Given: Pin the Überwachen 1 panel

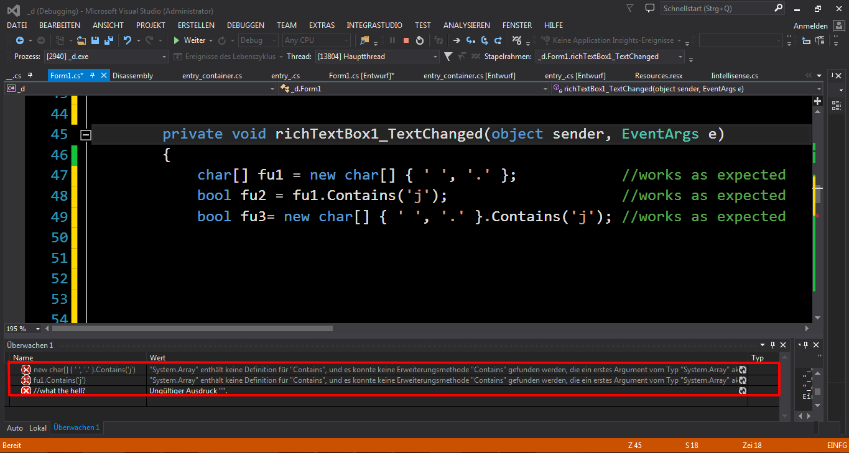Looking at the screenshot, I should 772,345.
